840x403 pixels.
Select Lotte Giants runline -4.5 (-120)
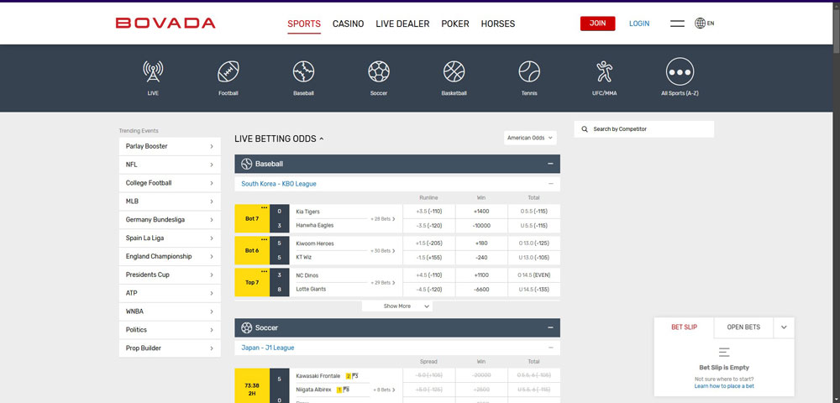428,290
